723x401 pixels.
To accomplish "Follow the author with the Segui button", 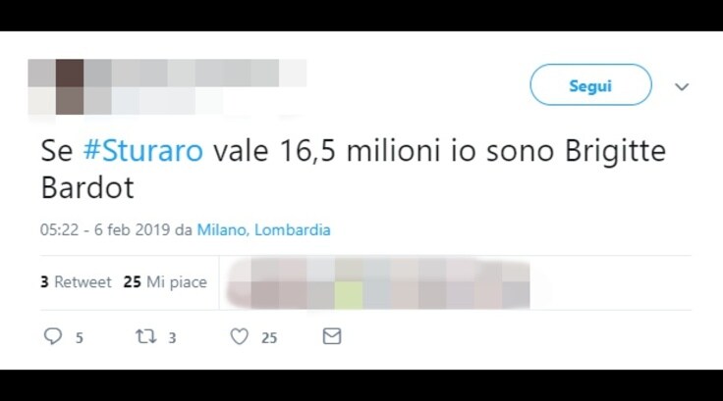I will (x=590, y=85).
